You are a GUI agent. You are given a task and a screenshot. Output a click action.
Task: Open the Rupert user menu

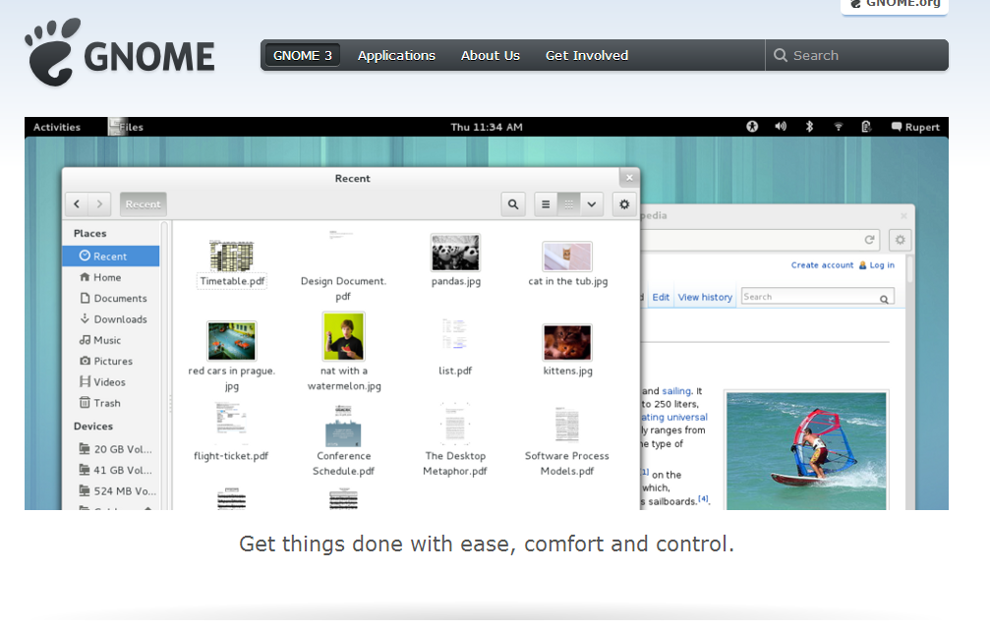pyautogui.click(x=915, y=127)
